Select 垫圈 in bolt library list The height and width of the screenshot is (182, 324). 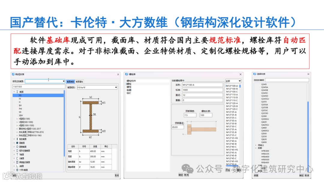click(x=129, y=90)
